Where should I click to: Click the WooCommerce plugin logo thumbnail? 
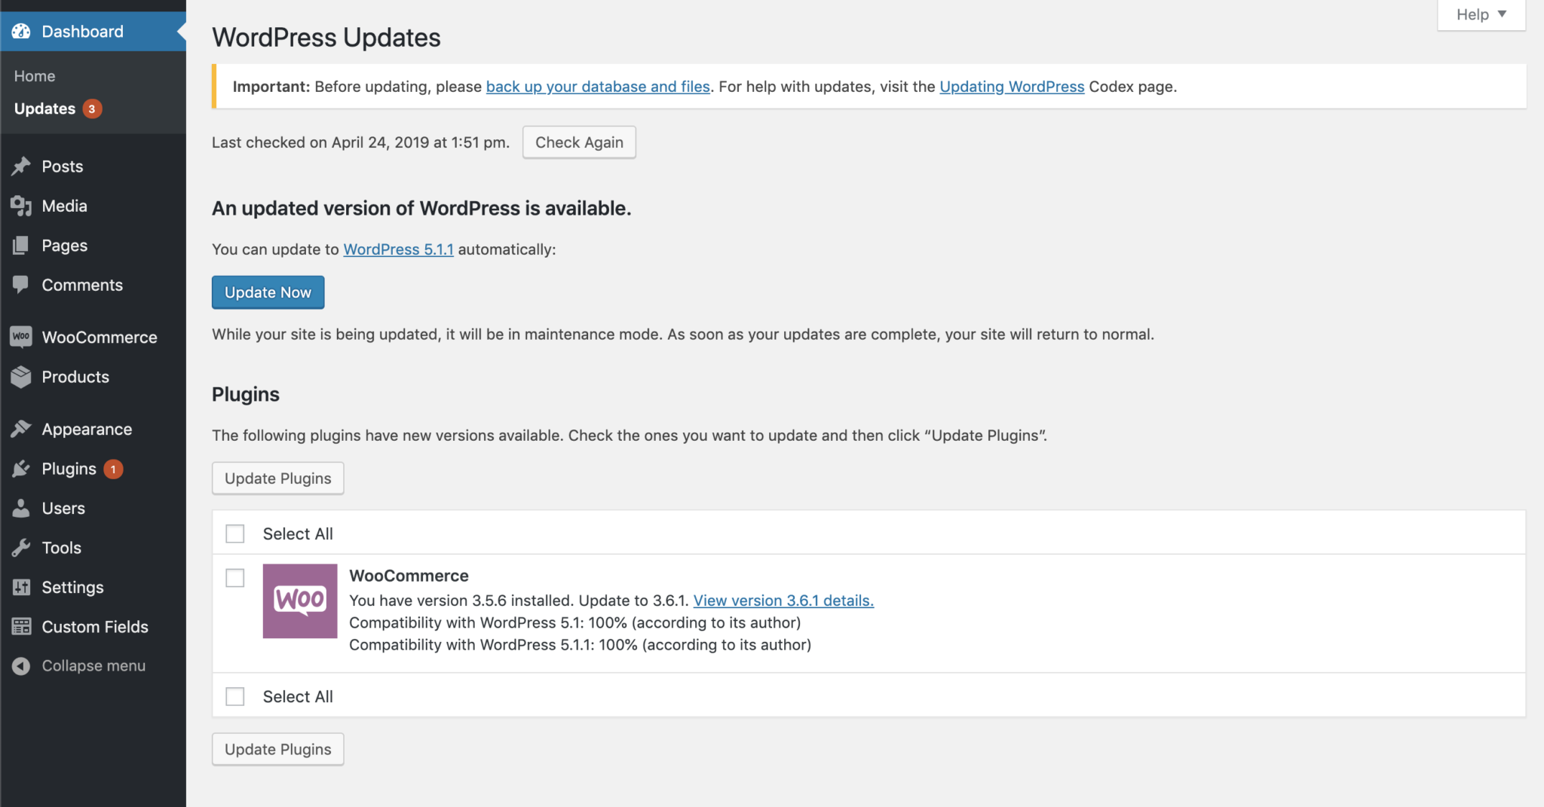tap(300, 601)
